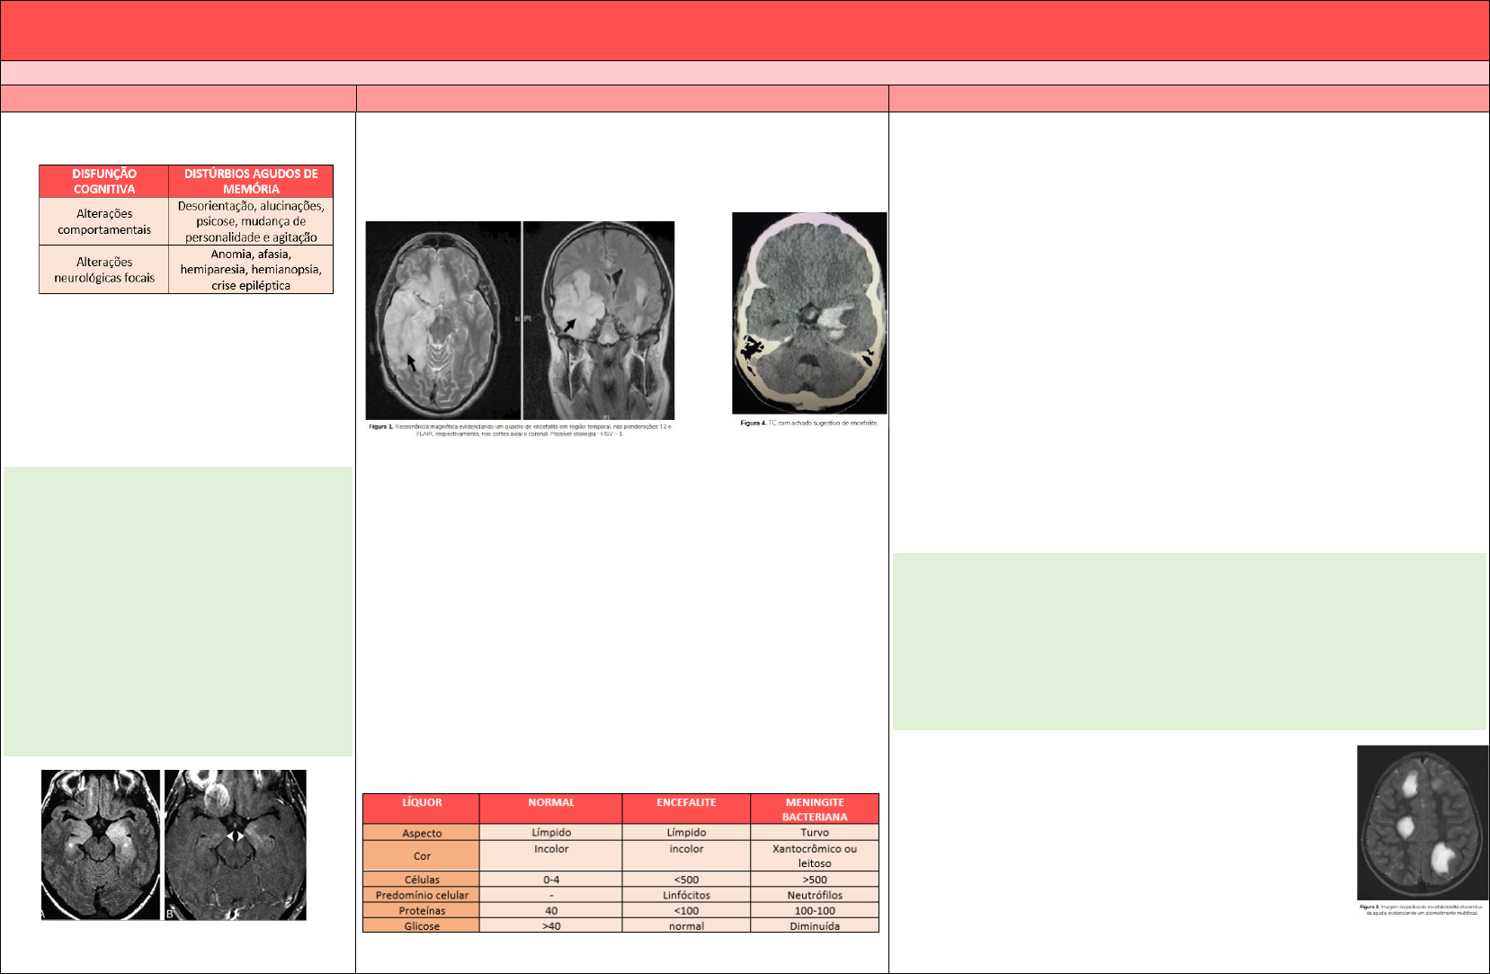Click the white arrowheads in MRI image B

[x=234, y=835]
